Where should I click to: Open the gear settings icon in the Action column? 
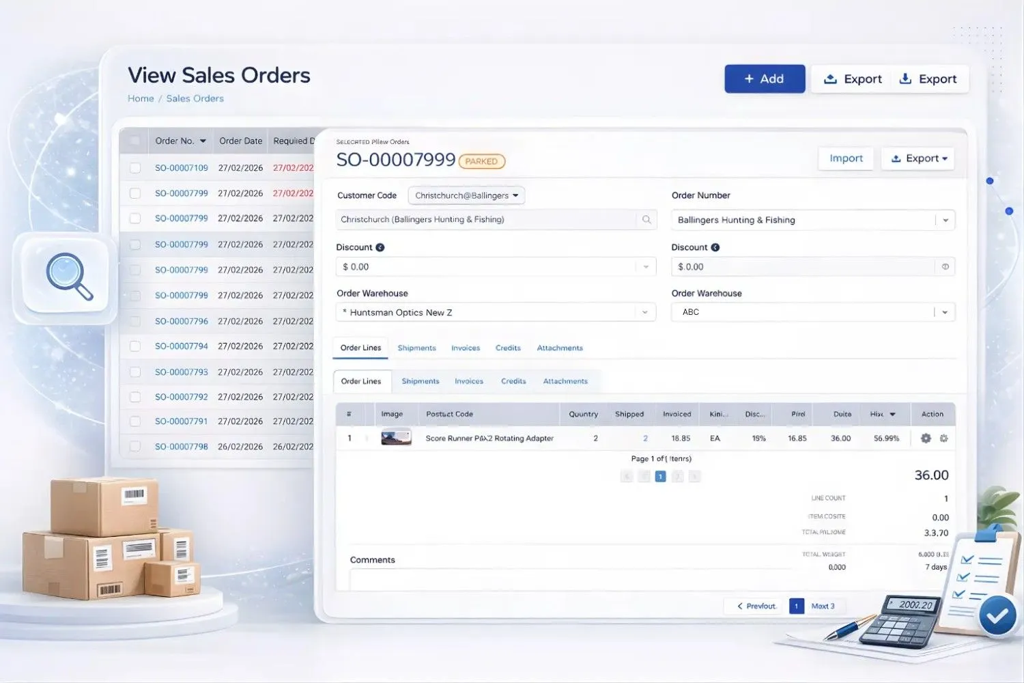925,438
